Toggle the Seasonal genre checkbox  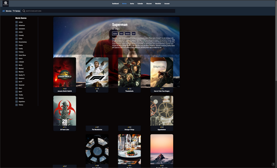16,85
